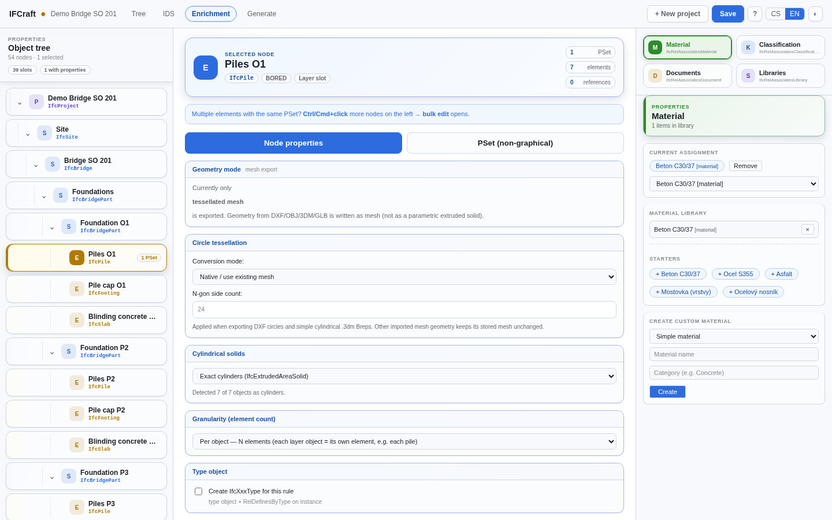Click the D Documents icon
The width and height of the screenshot is (832, 520).
(655, 76)
